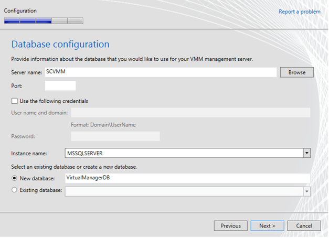
Task: Click the VirtualManagerDB new database name field
Action: [x=187, y=178]
